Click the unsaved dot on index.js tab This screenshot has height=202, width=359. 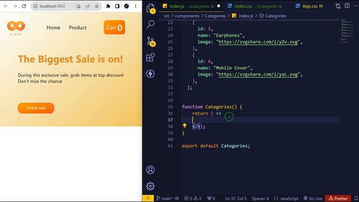pyautogui.click(x=218, y=6)
